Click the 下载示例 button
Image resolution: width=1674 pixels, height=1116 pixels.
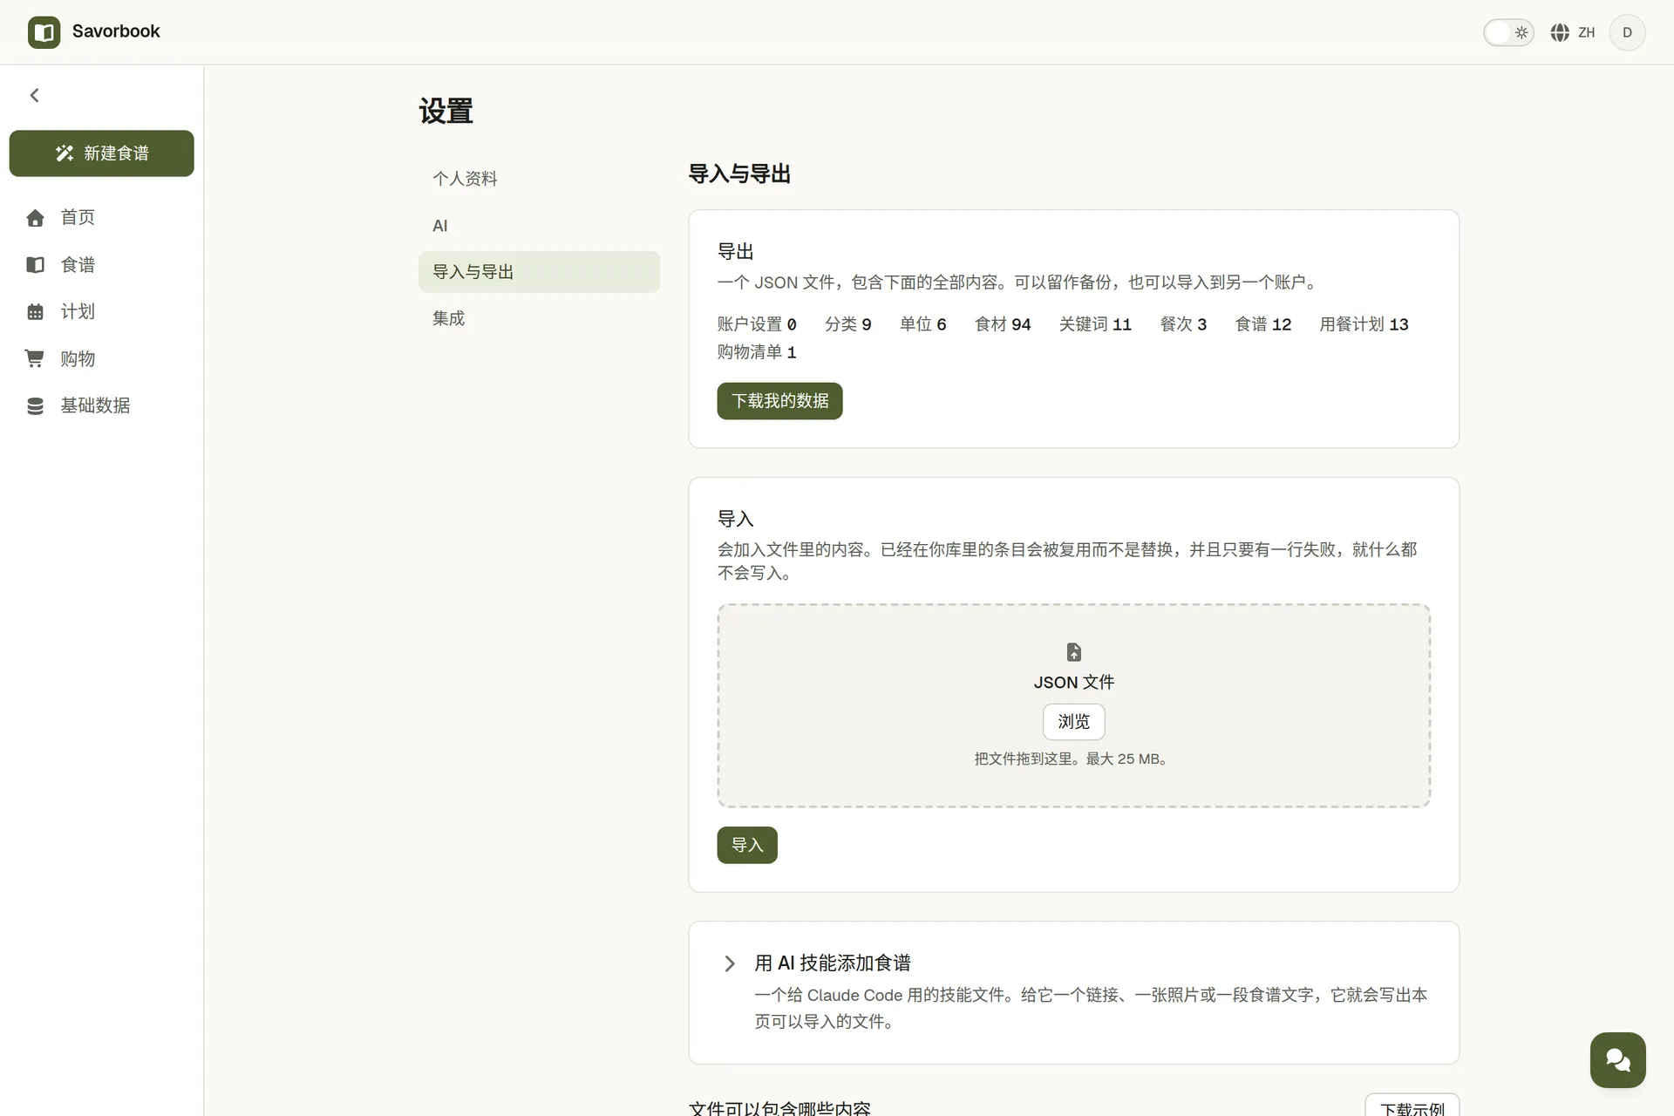click(x=1412, y=1106)
